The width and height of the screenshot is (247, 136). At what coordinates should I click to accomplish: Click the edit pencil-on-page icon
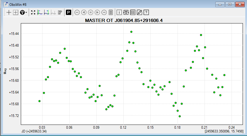tap(139, 12)
